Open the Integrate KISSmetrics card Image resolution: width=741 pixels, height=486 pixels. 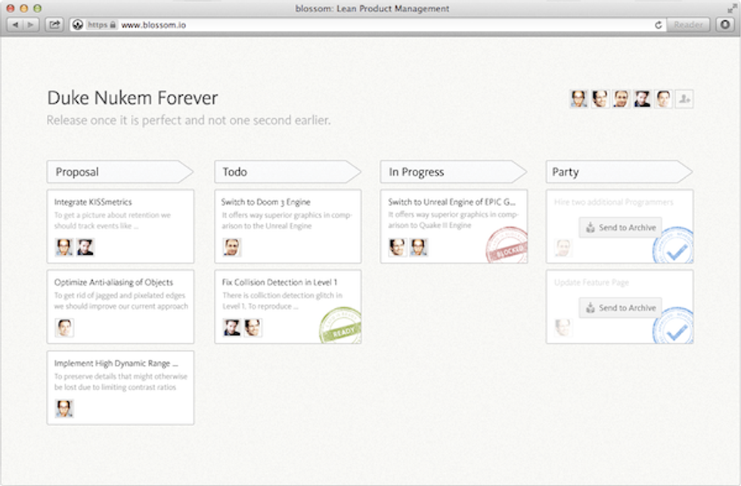click(x=120, y=226)
